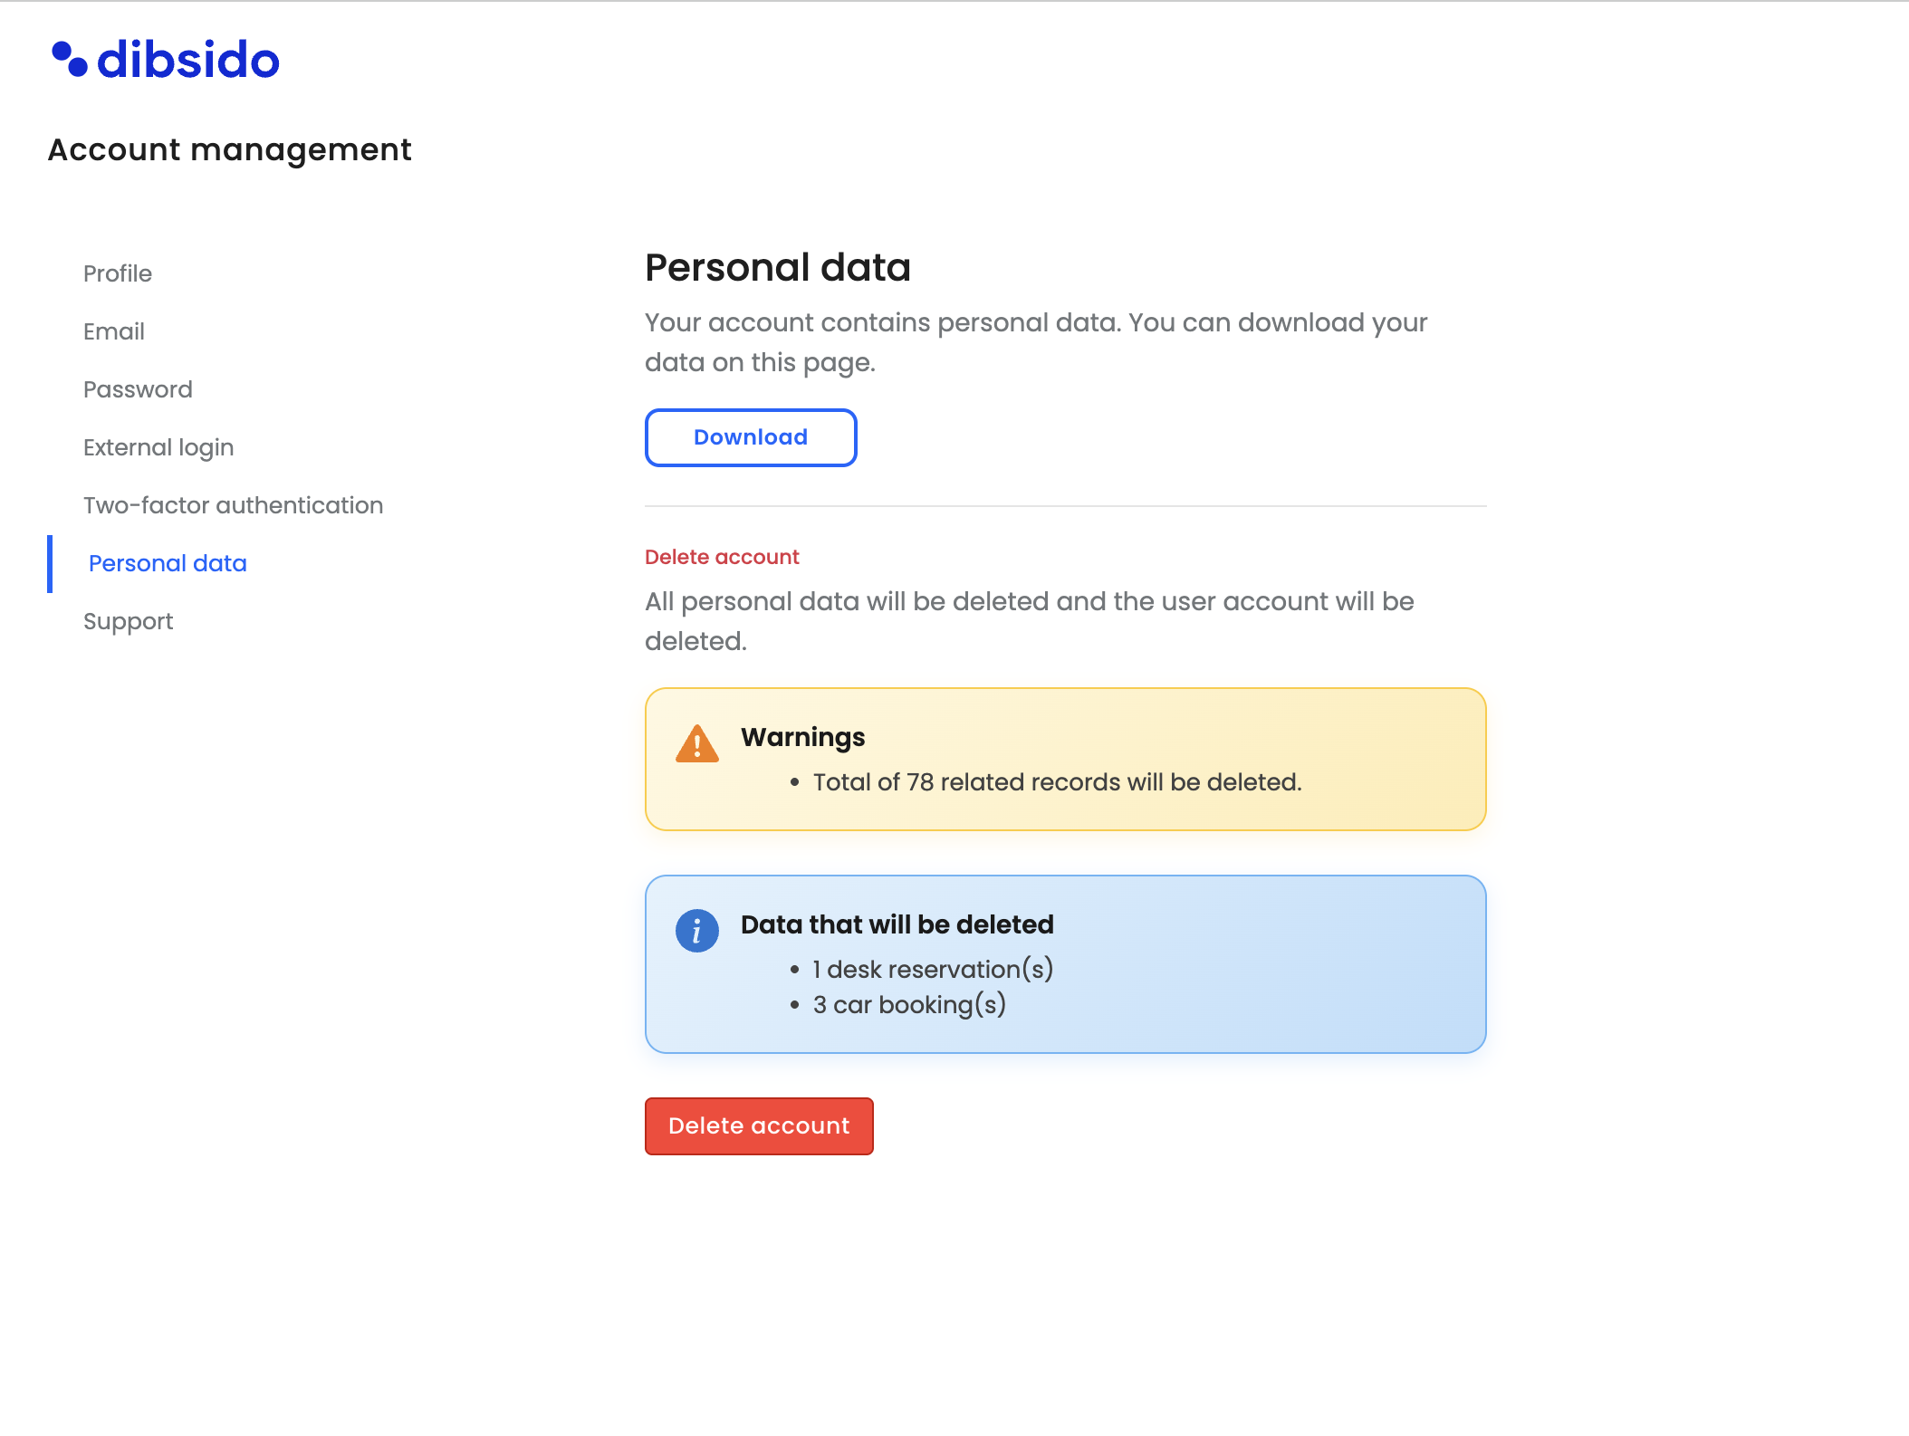Click the dibsido logo
This screenshot has height=1436, width=1909.
166,60
